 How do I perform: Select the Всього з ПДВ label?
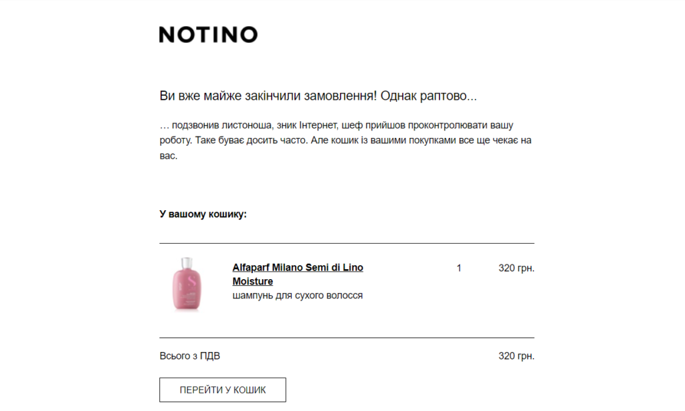click(x=189, y=356)
